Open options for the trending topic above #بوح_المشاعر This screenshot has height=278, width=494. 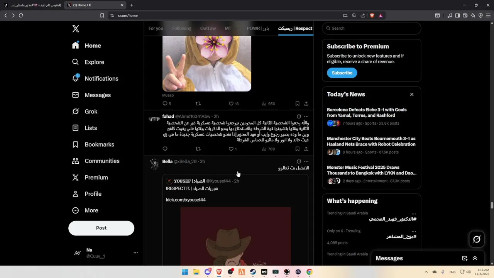pyautogui.click(x=414, y=231)
